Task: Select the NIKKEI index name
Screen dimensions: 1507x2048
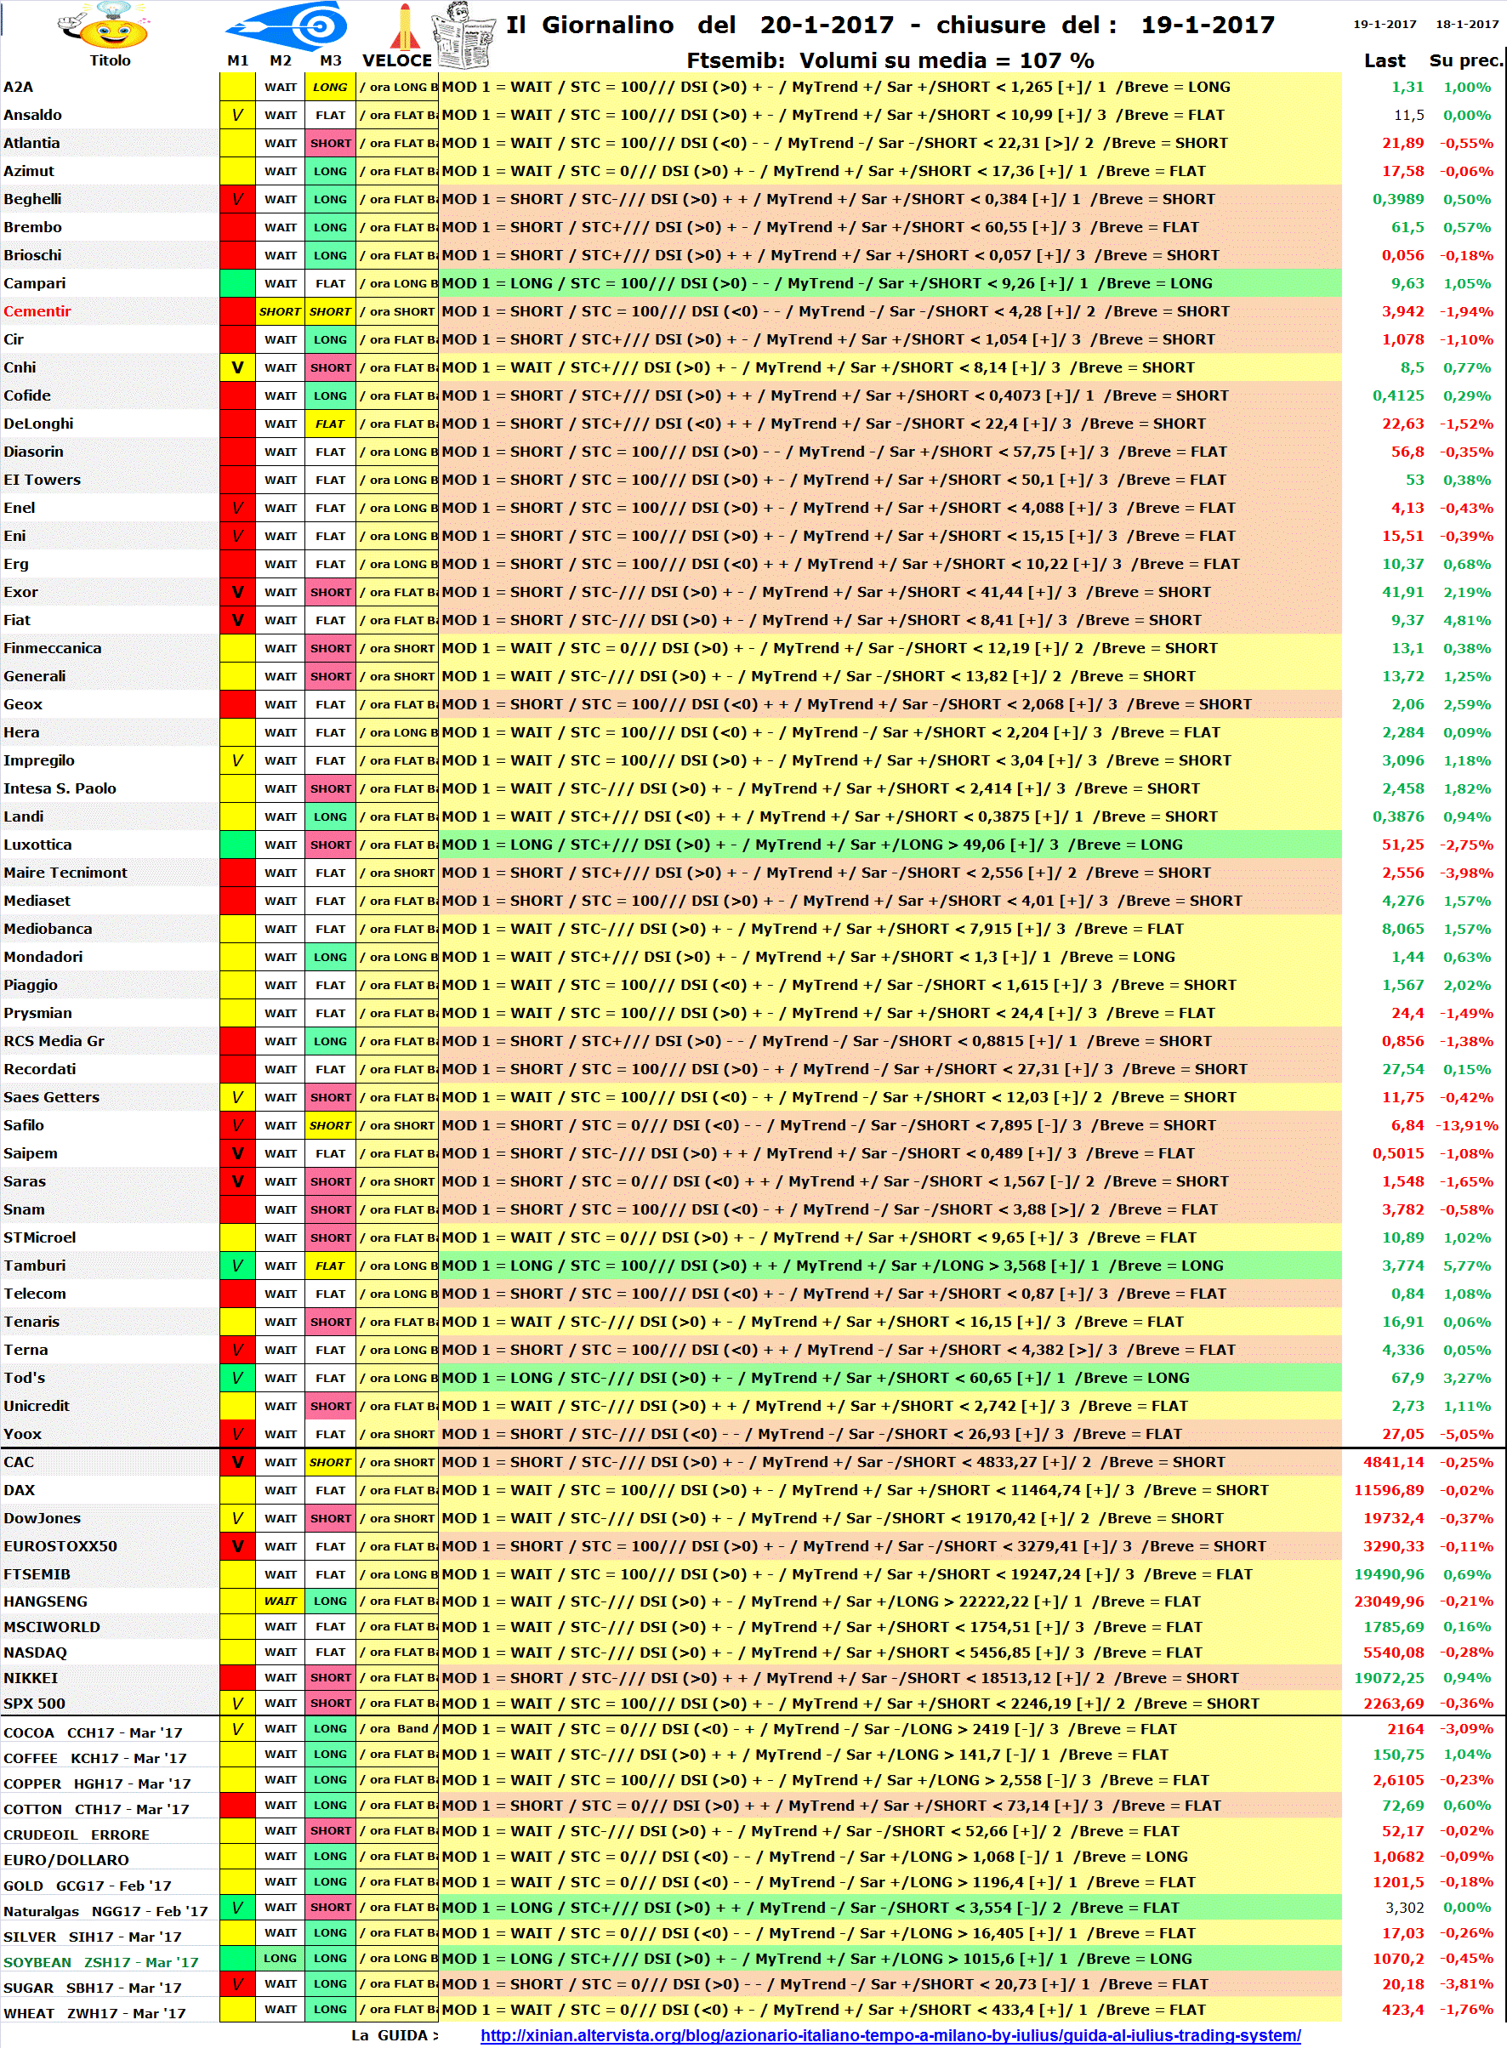Action: 30,1678
